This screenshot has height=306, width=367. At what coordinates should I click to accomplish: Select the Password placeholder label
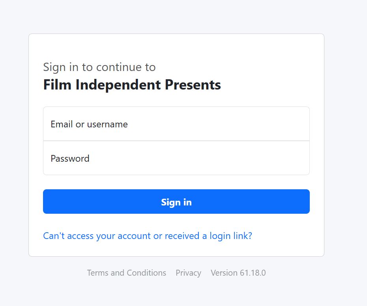[x=70, y=159]
